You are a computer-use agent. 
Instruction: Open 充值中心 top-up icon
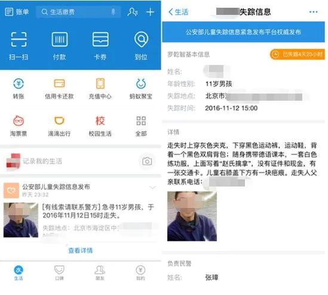pos(100,83)
